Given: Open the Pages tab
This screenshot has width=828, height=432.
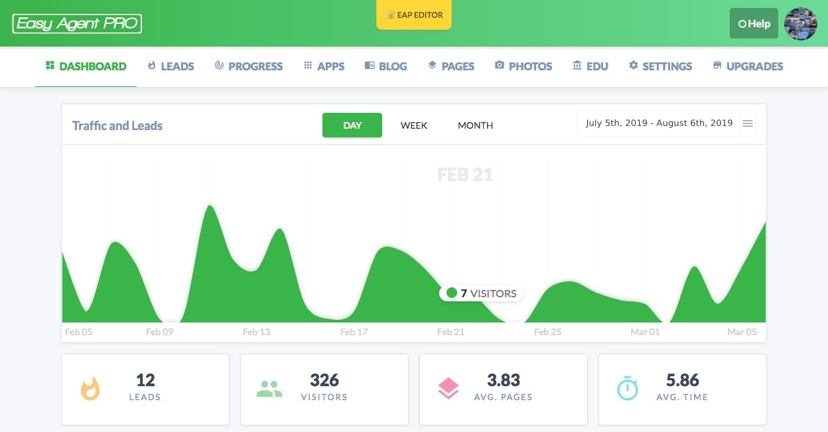Looking at the screenshot, I should (451, 66).
